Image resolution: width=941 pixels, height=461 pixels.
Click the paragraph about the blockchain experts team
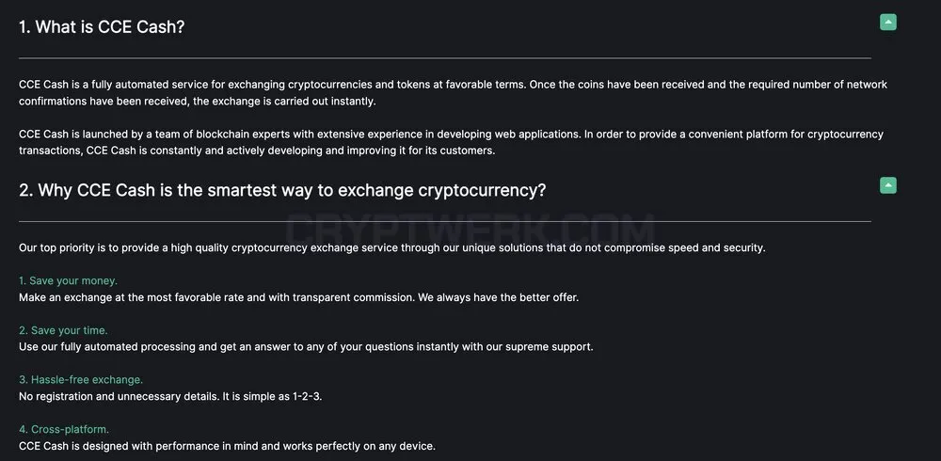pos(451,142)
